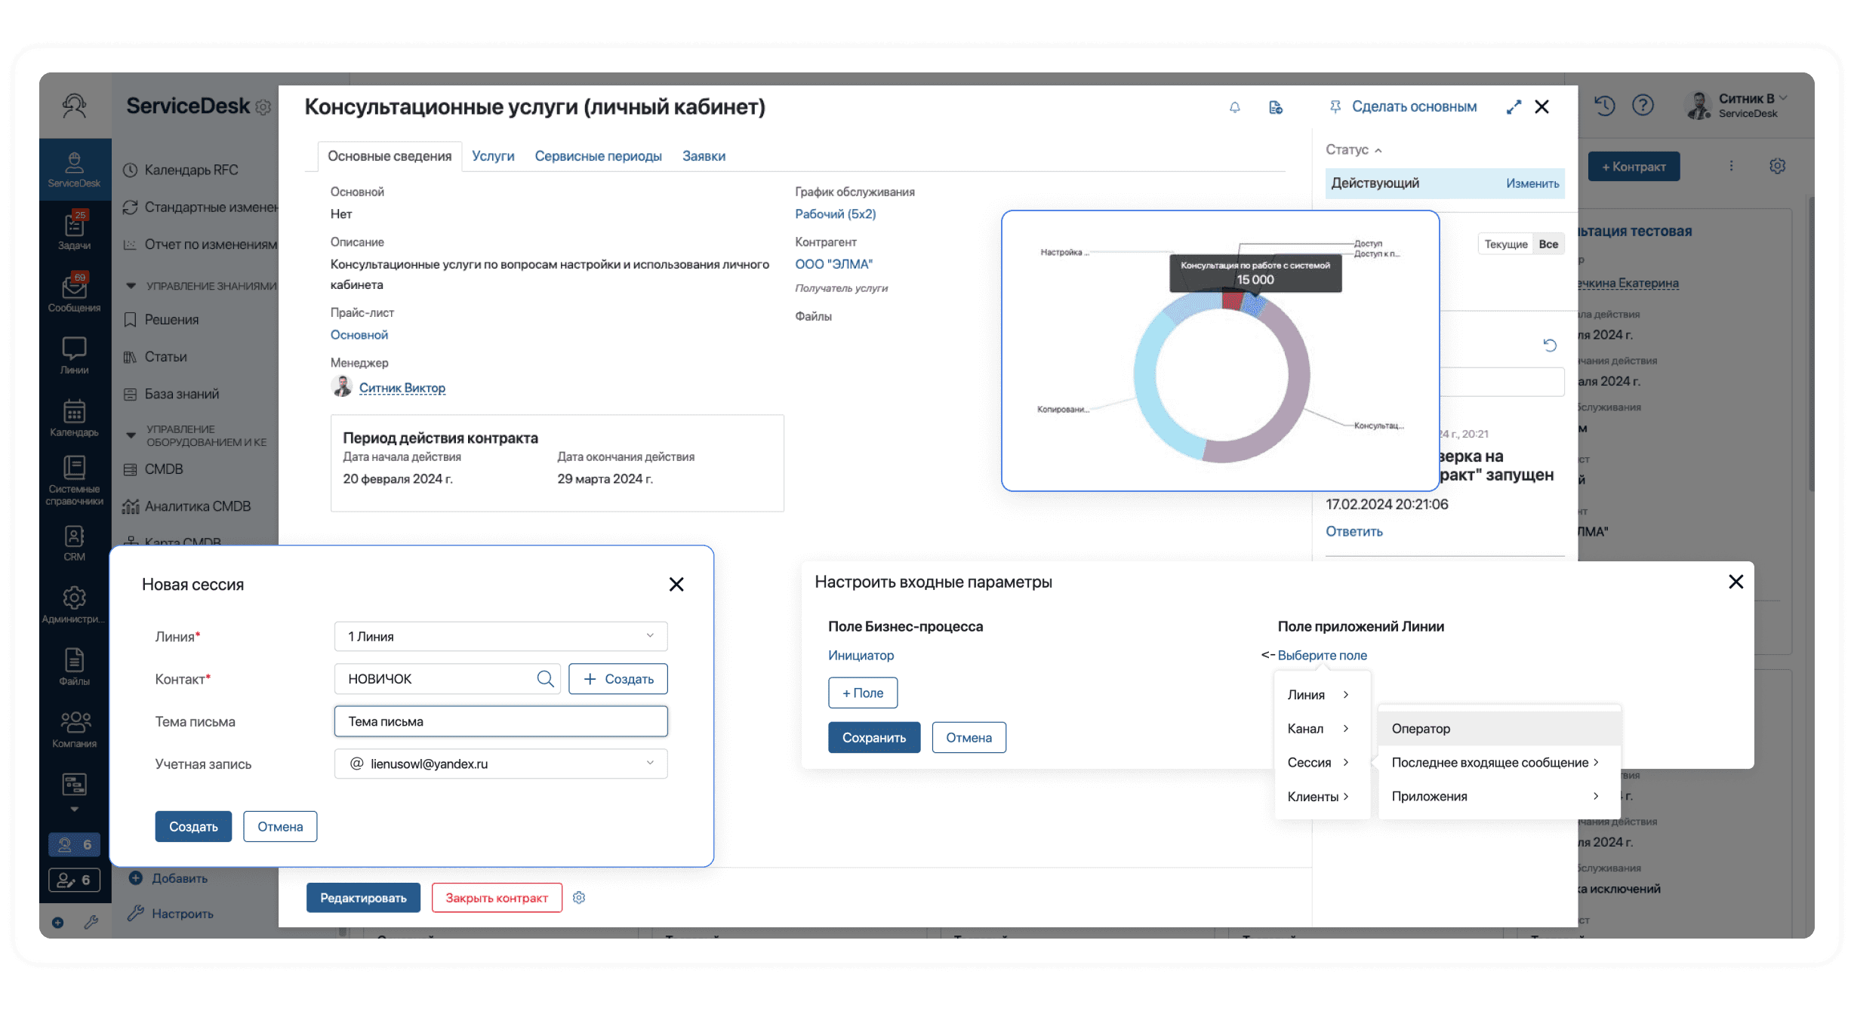Switch the list to the All (Все) filter
The image size is (1854, 1011).
(x=1548, y=244)
